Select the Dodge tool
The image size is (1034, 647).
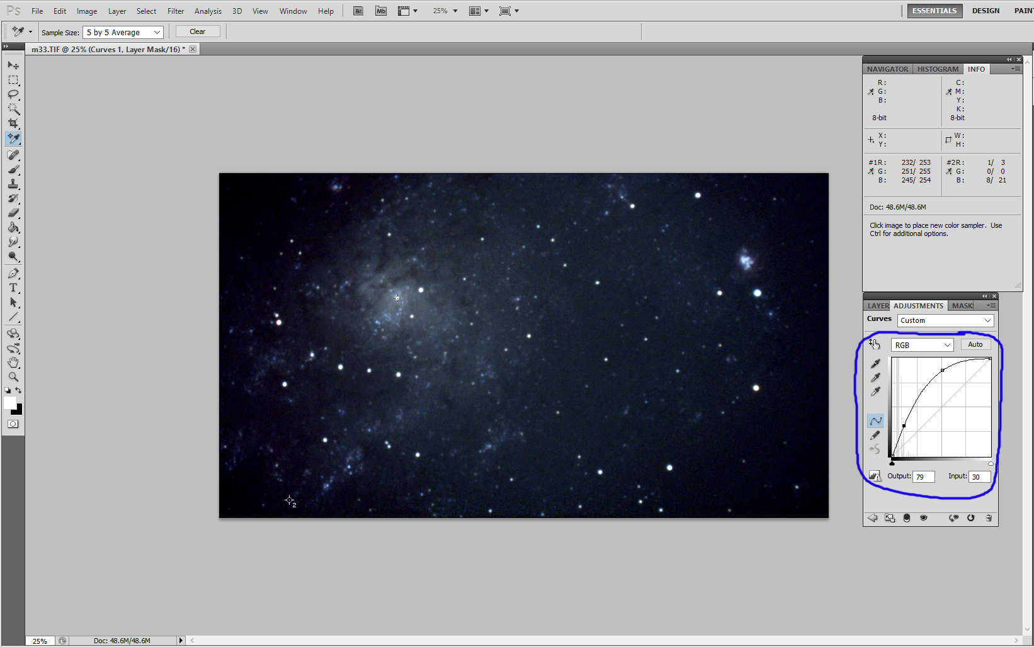13,256
